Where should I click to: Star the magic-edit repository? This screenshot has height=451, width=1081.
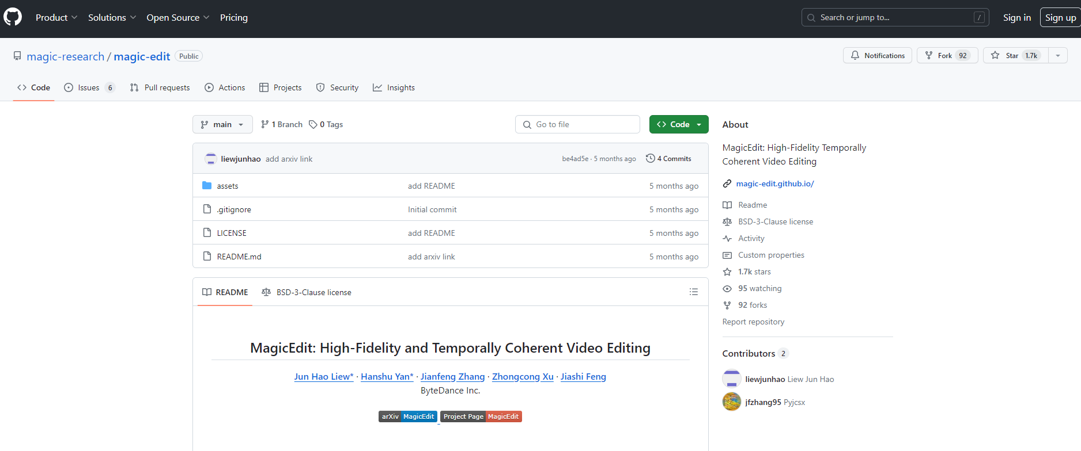(x=1016, y=55)
